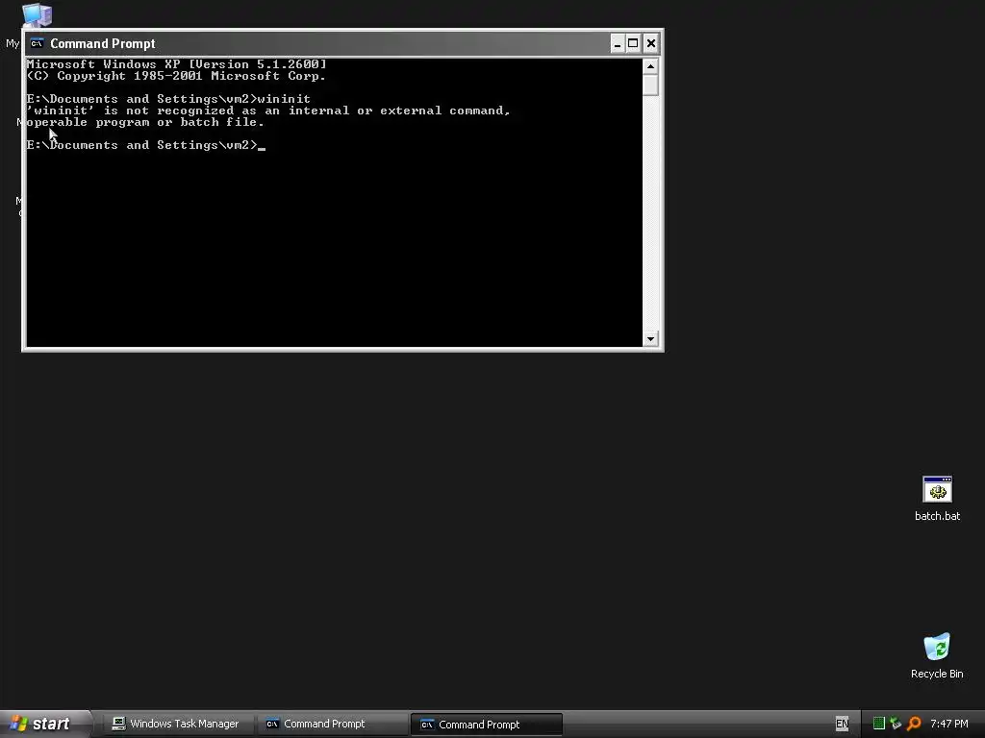Click the Safely Remove Hardware tray icon

pos(896,724)
